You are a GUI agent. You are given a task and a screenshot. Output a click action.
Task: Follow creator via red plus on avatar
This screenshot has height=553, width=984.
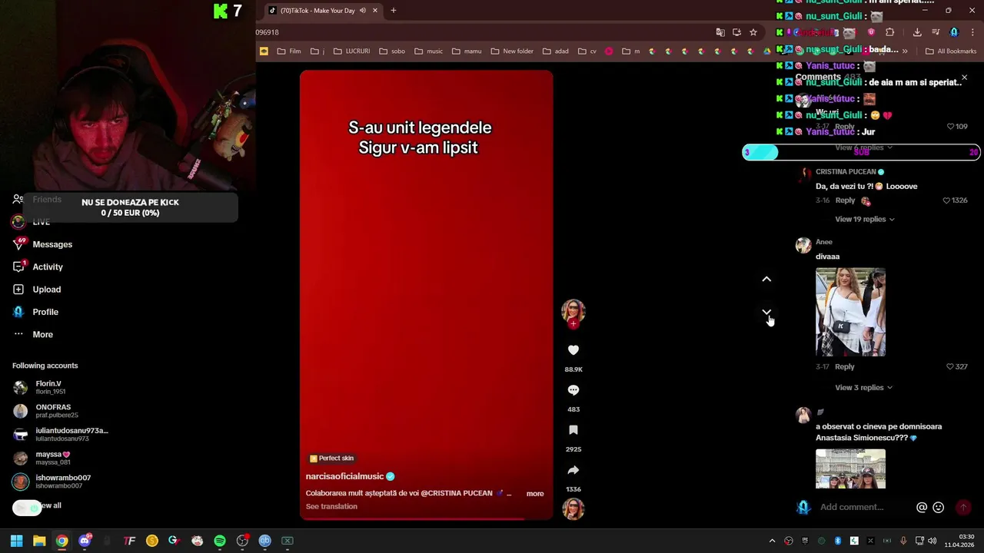point(573,324)
